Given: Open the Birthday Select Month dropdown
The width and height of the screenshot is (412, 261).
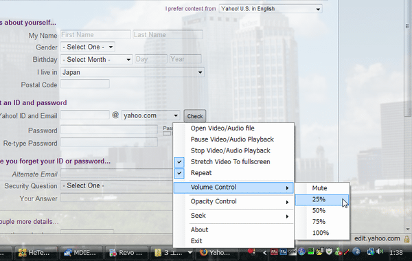Looking at the screenshot, I should [96, 59].
